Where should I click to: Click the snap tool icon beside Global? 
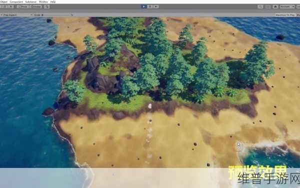47,7
